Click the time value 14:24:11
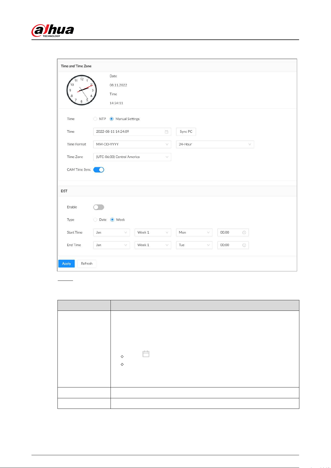 [x=116, y=103]
